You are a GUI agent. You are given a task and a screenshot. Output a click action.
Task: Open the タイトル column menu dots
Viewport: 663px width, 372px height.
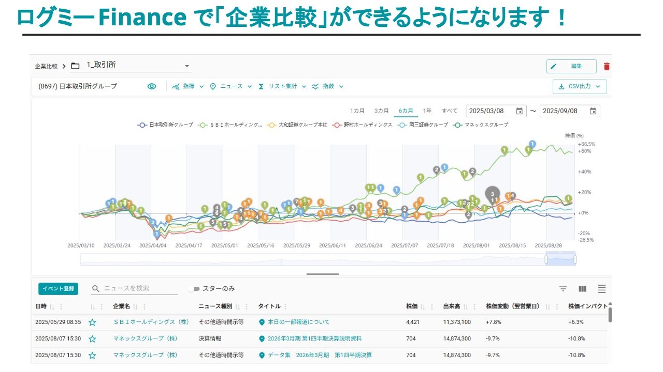tap(285, 306)
